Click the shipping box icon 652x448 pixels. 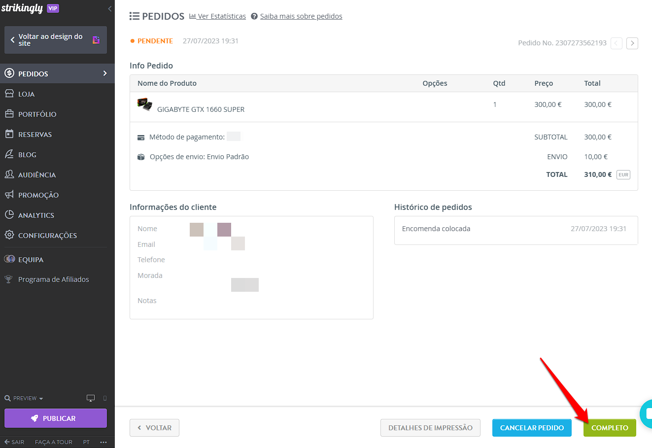(141, 157)
